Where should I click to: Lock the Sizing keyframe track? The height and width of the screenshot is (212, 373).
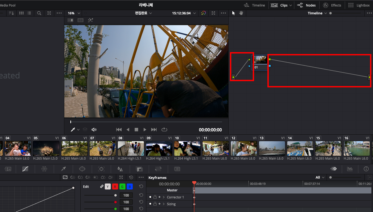coord(155,204)
